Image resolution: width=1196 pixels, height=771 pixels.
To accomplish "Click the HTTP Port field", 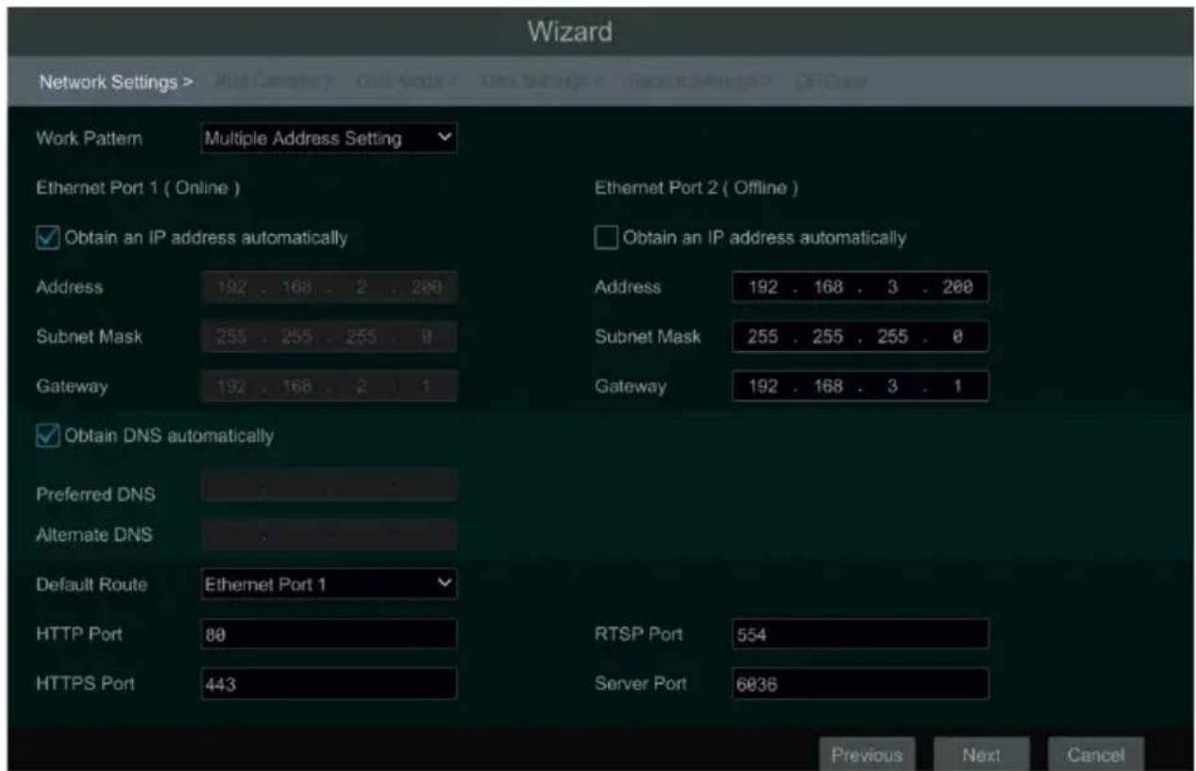I will point(328,635).
